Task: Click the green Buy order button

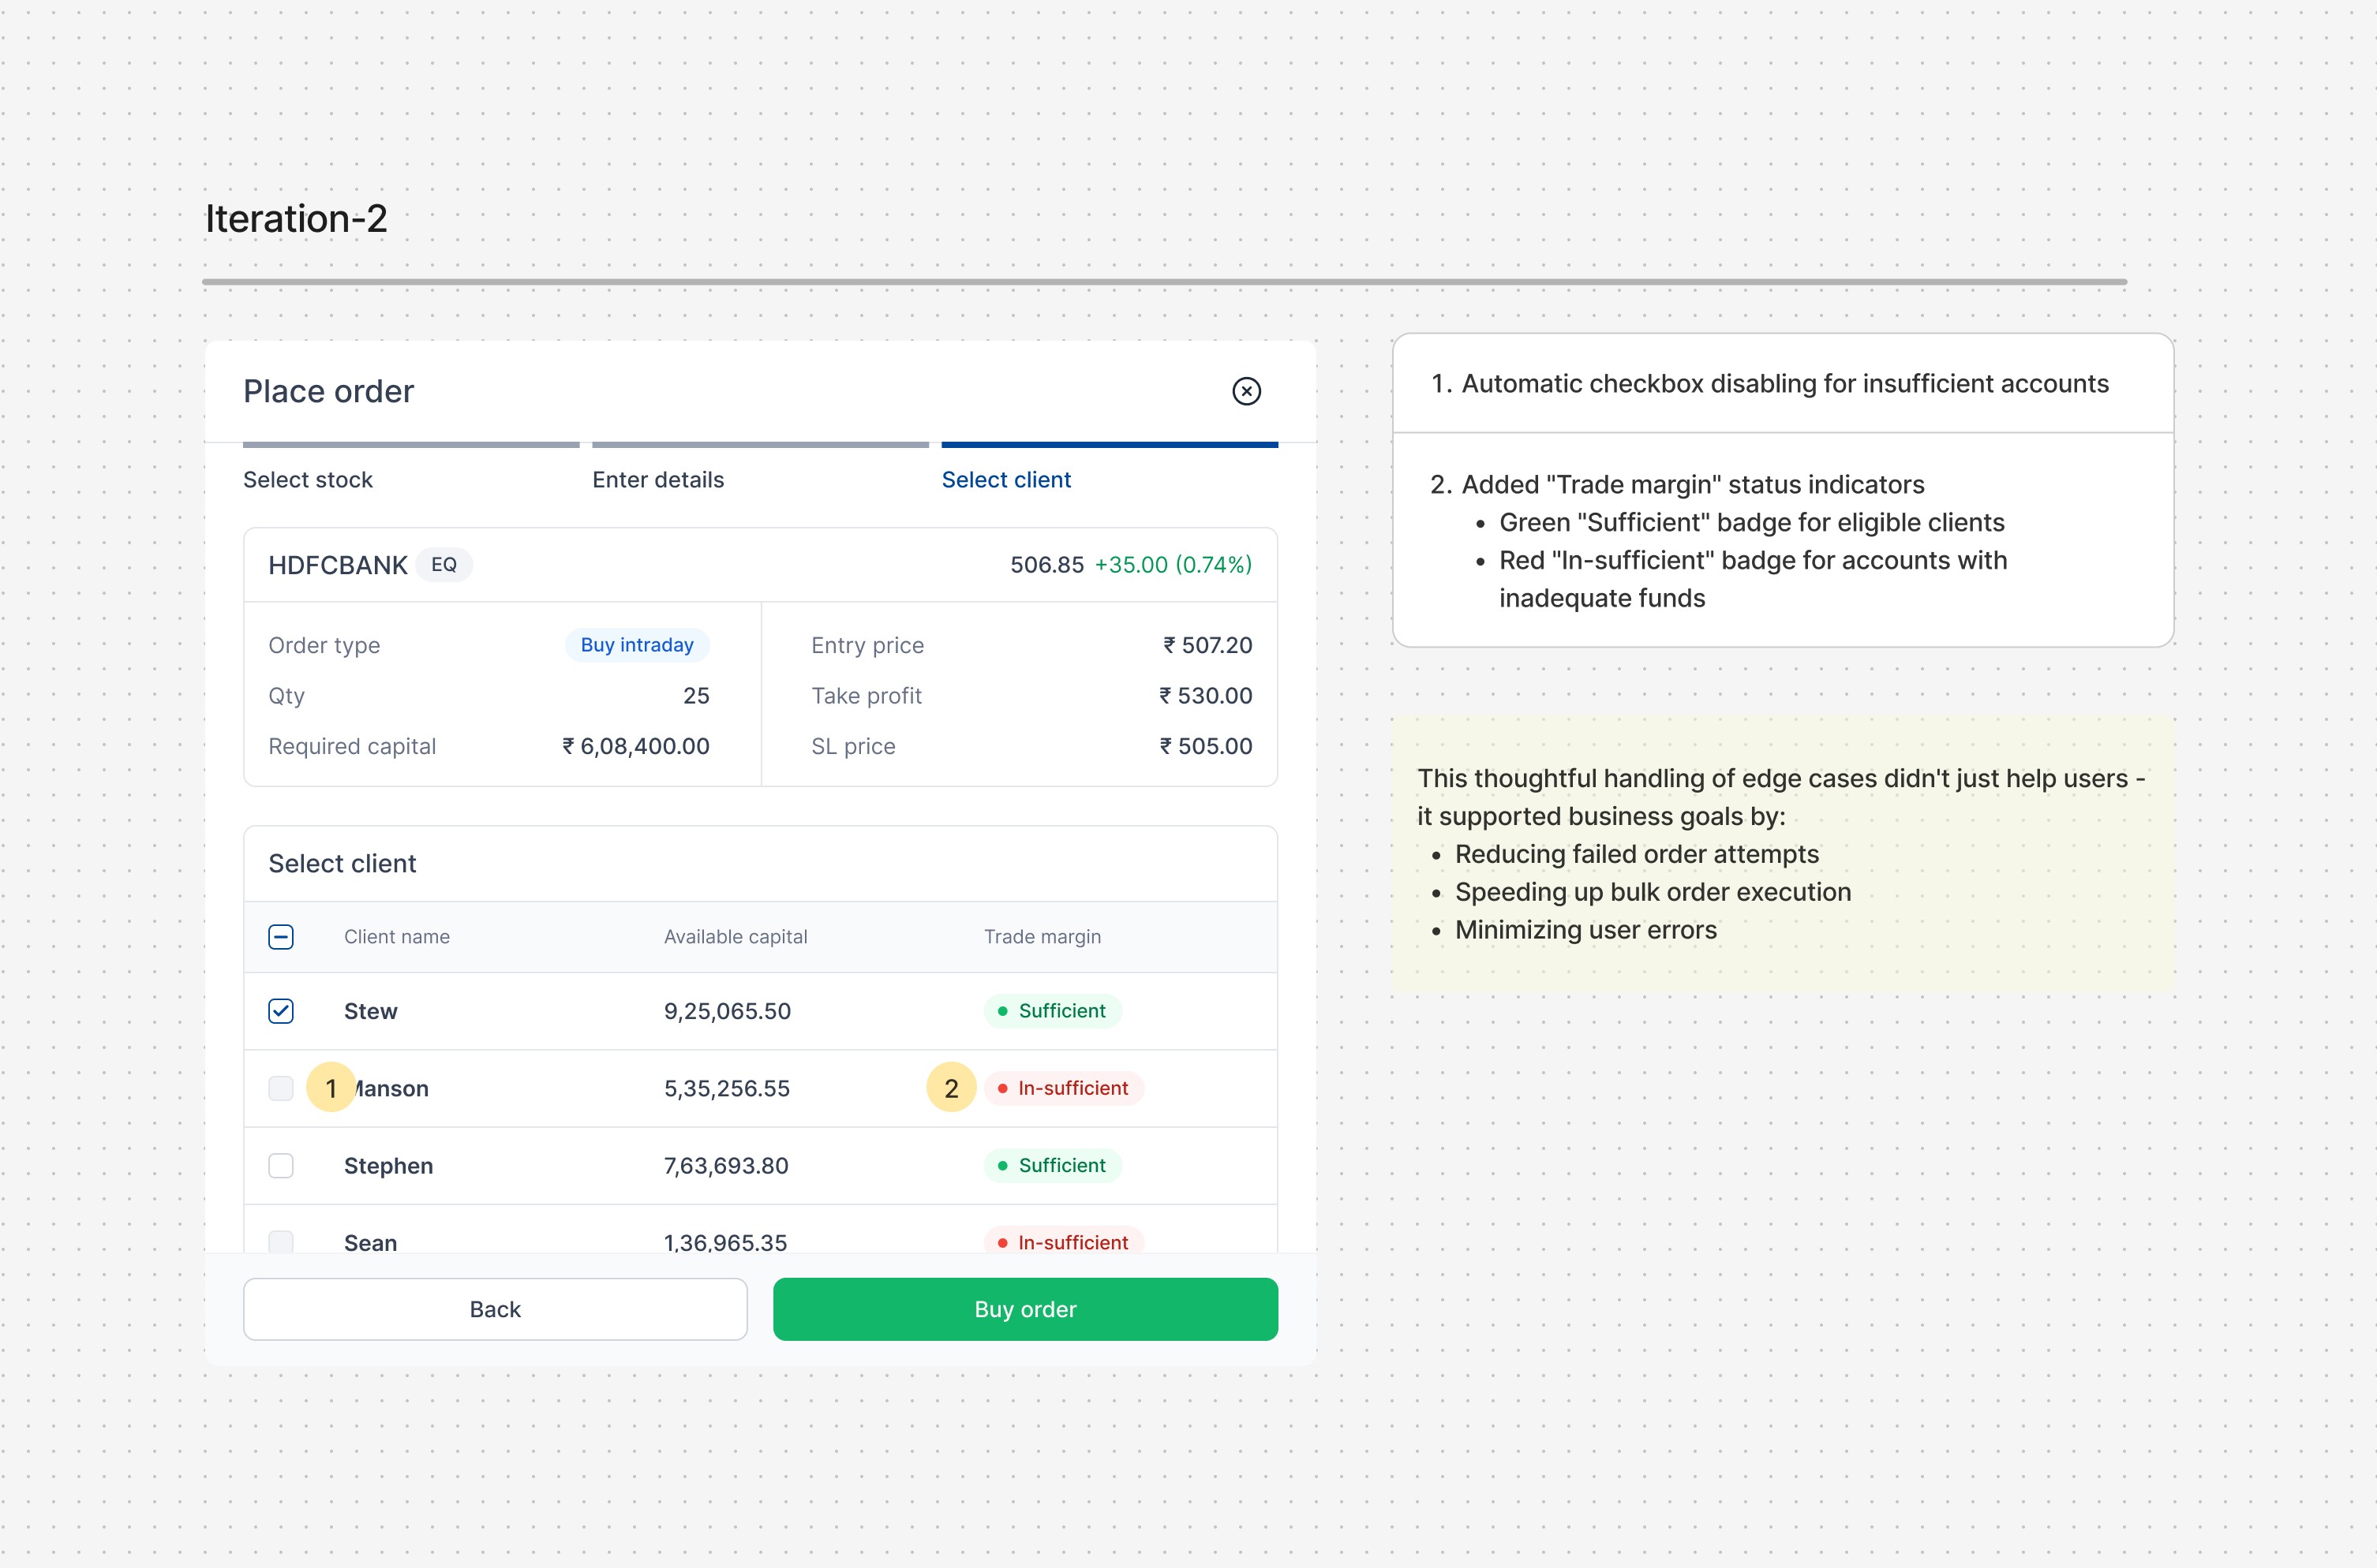Action: pyautogui.click(x=1024, y=1309)
